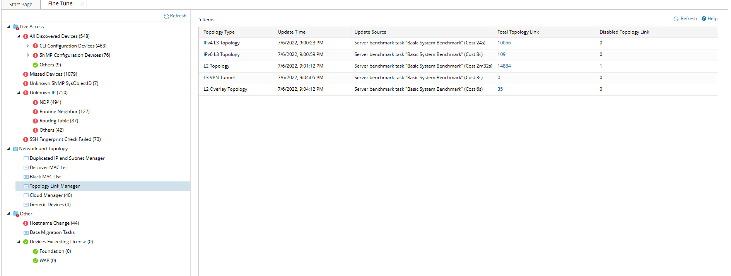
Task: Click the 7/6/2022, 9:01:12 PM update time
Action: pyautogui.click(x=301, y=66)
